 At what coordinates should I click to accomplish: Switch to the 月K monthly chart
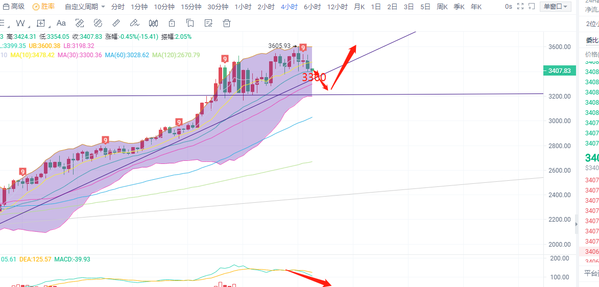[x=359, y=7]
